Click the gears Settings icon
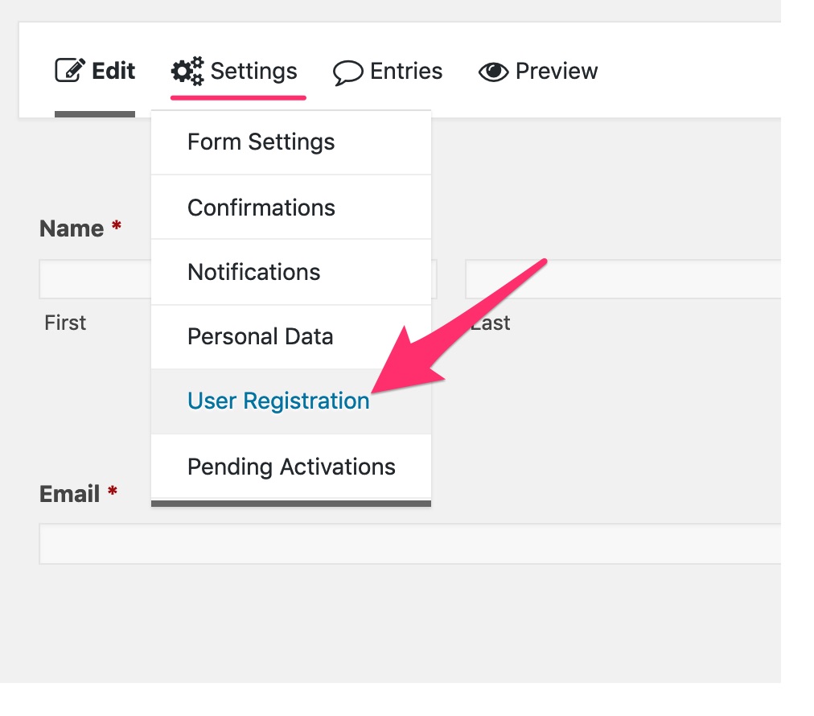This screenshot has width=814, height=716. coord(187,71)
